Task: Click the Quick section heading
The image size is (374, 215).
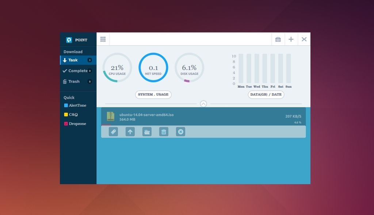Action: [x=69, y=97]
